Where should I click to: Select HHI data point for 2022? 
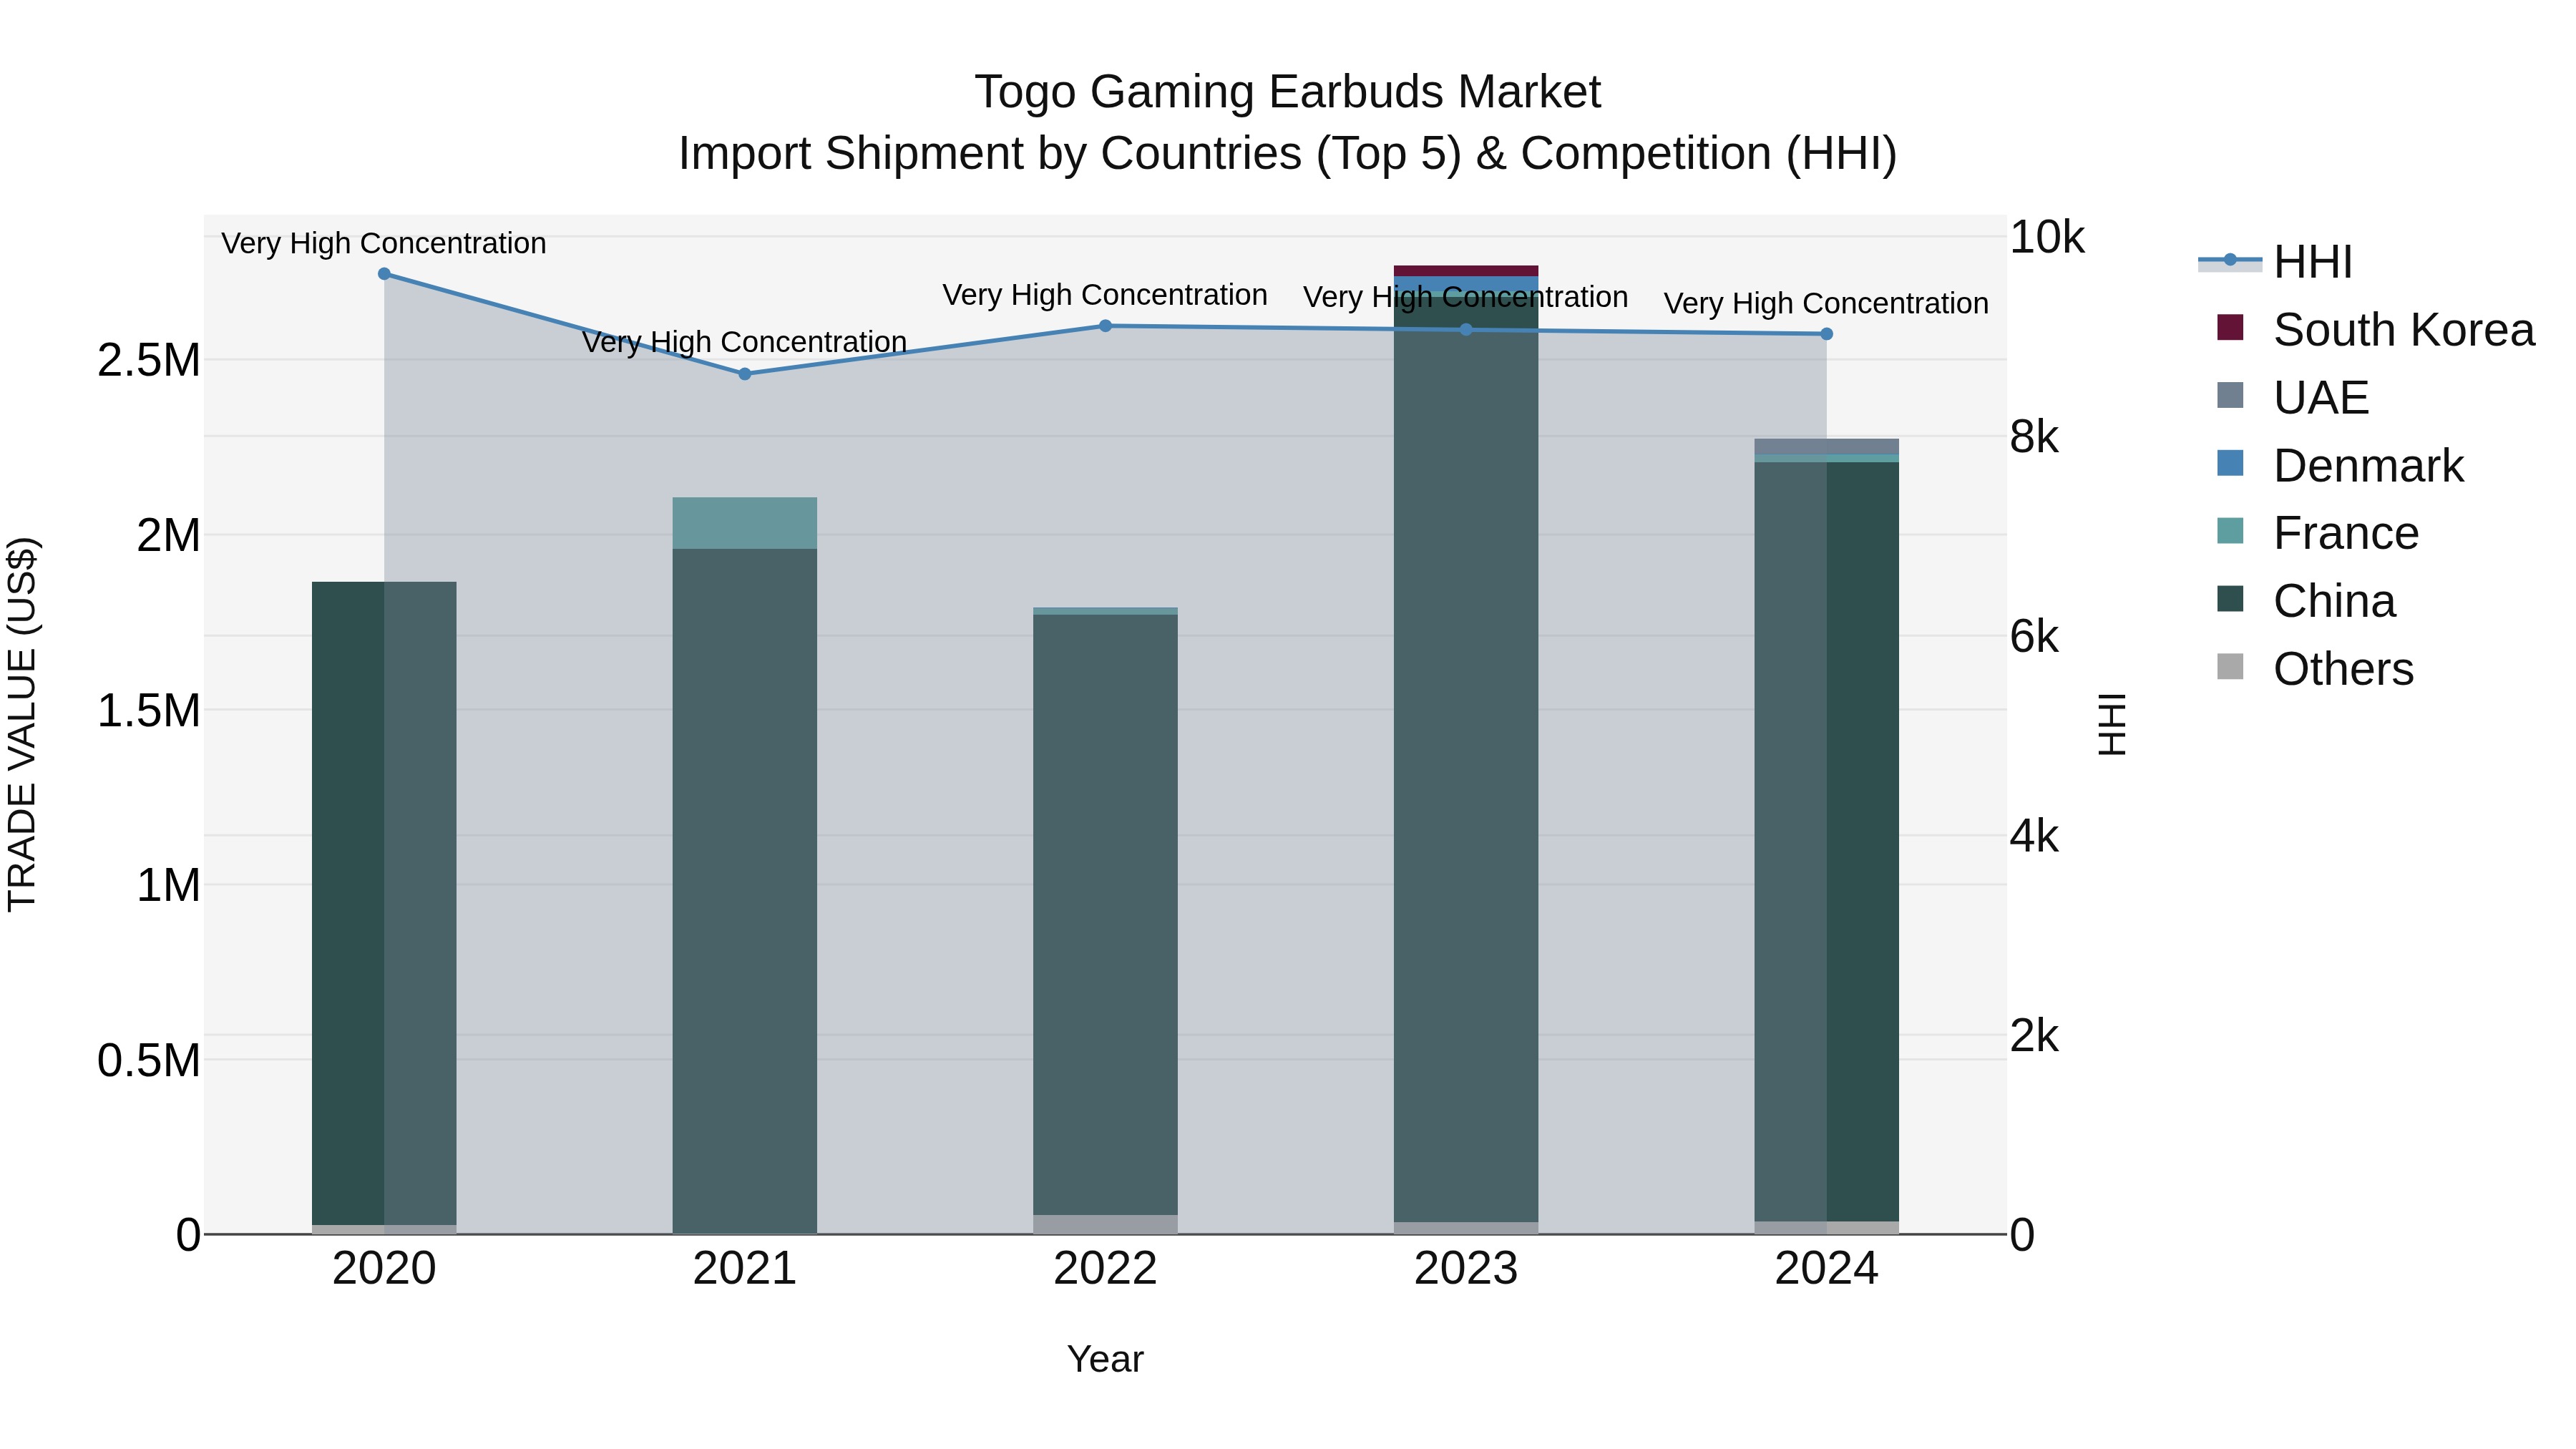[1105, 326]
